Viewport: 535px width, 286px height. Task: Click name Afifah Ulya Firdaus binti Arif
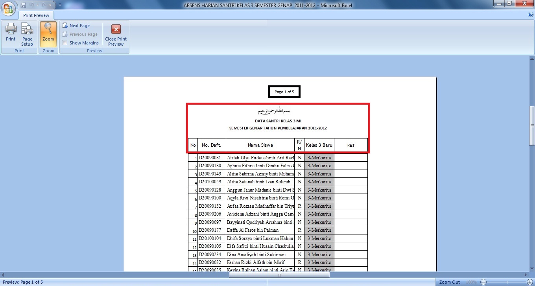[260, 158]
